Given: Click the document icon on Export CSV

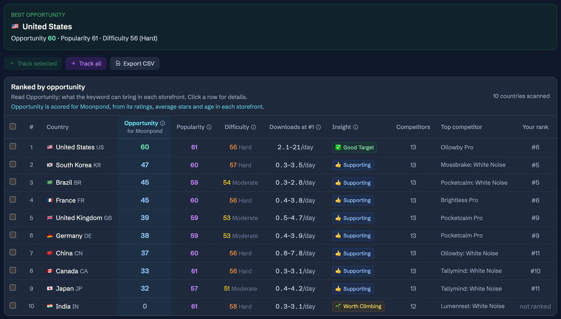Looking at the screenshot, I should point(118,63).
